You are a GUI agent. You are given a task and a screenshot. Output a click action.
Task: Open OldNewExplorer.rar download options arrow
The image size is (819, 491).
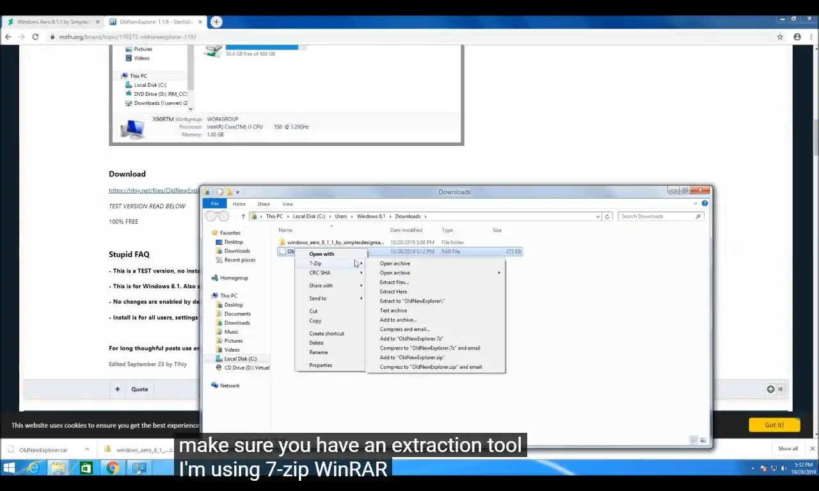point(87,449)
